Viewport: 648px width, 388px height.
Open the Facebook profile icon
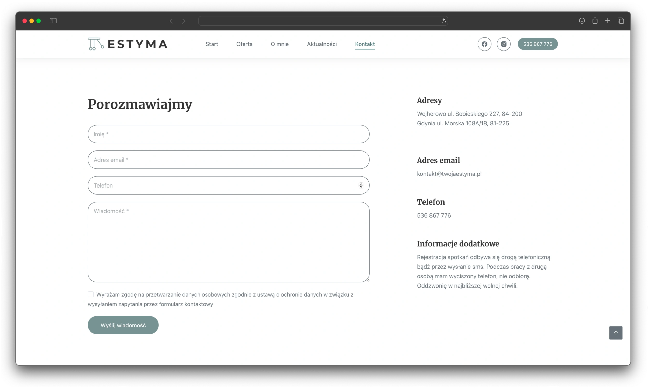tap(484, 44)
